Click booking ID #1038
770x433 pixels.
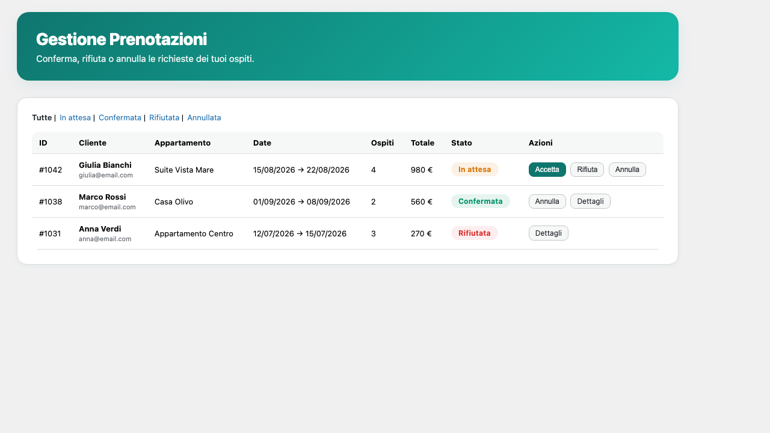51,202
